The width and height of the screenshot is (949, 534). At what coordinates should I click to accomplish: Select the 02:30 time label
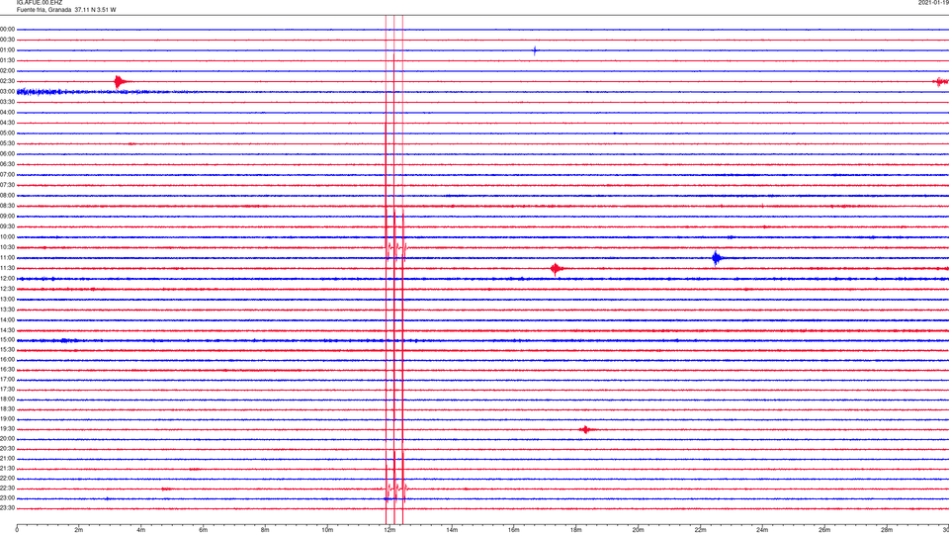click(7, 81)
